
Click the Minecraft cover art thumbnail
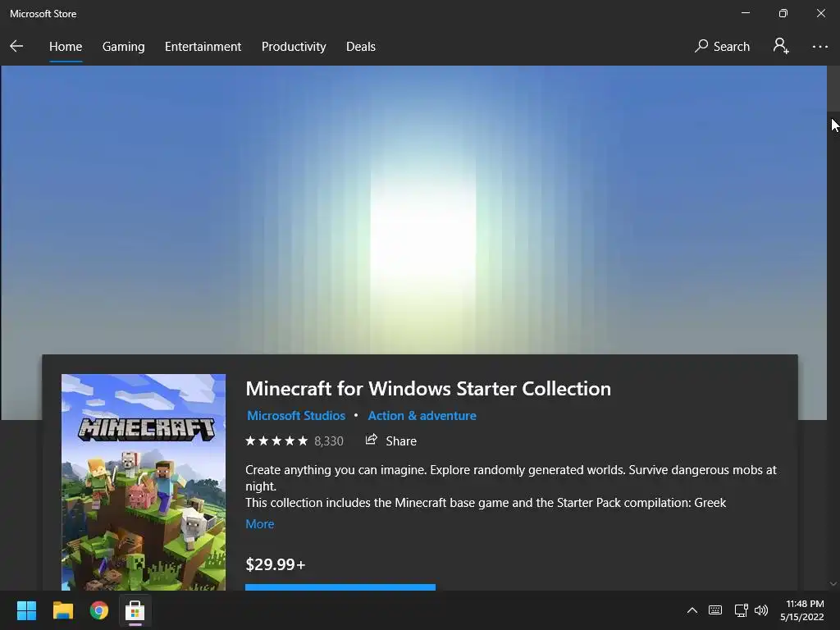click(144, 482)
